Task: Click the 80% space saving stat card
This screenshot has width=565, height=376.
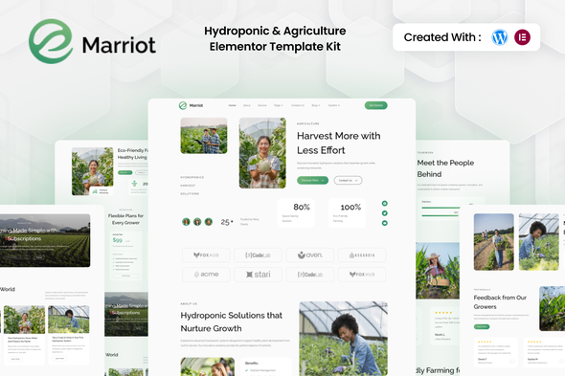Action: (296, 213)
